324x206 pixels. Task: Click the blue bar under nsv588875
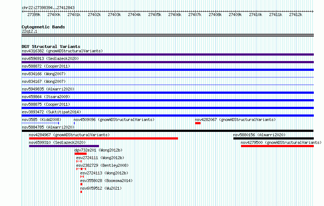pos(167,108)
